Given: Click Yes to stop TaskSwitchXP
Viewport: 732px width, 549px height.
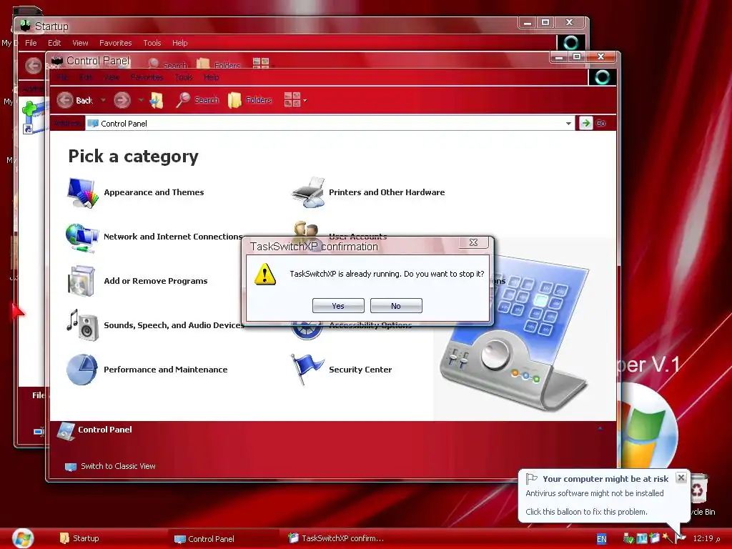Looking at the screenshot, I should (338, 306).
